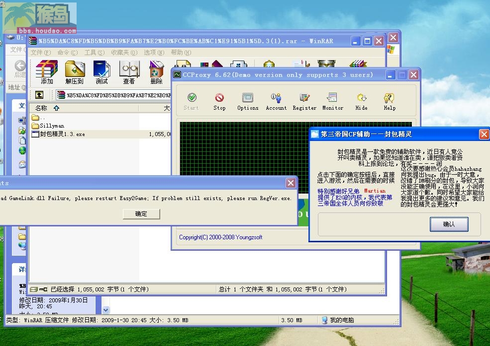Click the key icon in WinRAR status bar
This screenshot has height=346, width=490.
click(43, 289)
